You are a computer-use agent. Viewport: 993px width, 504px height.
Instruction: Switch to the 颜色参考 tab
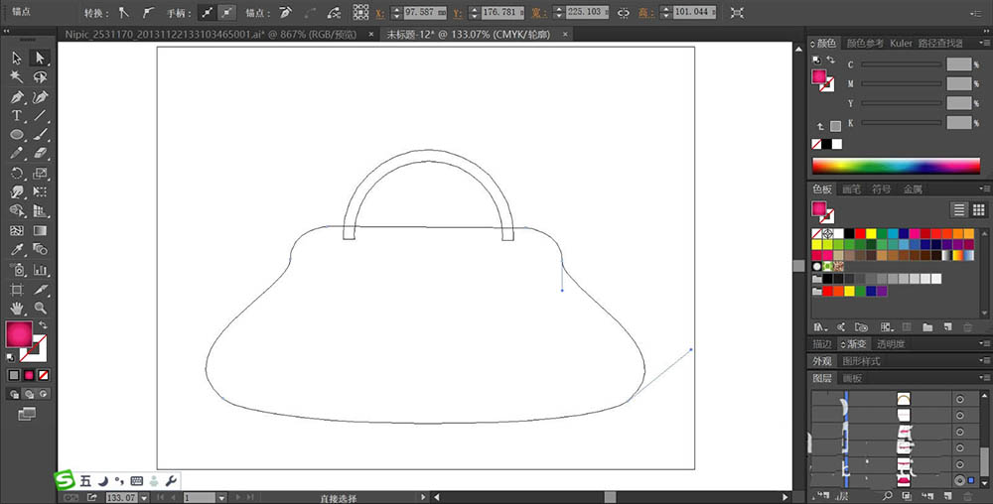[865, 43]
